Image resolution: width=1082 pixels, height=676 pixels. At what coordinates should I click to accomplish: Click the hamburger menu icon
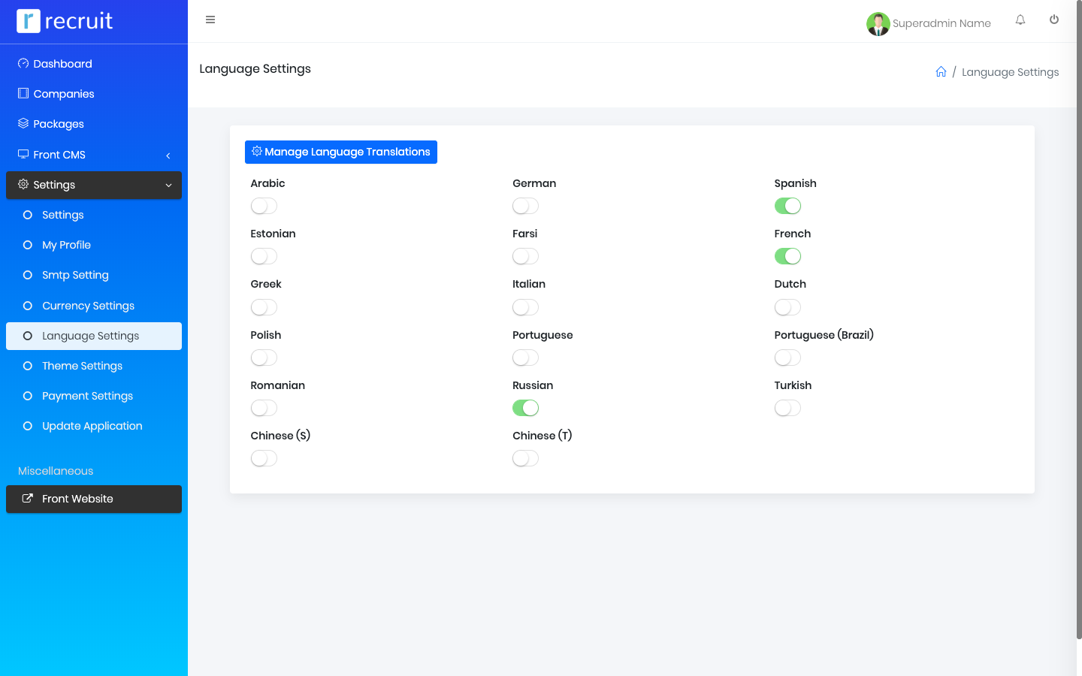click(210, 20)
